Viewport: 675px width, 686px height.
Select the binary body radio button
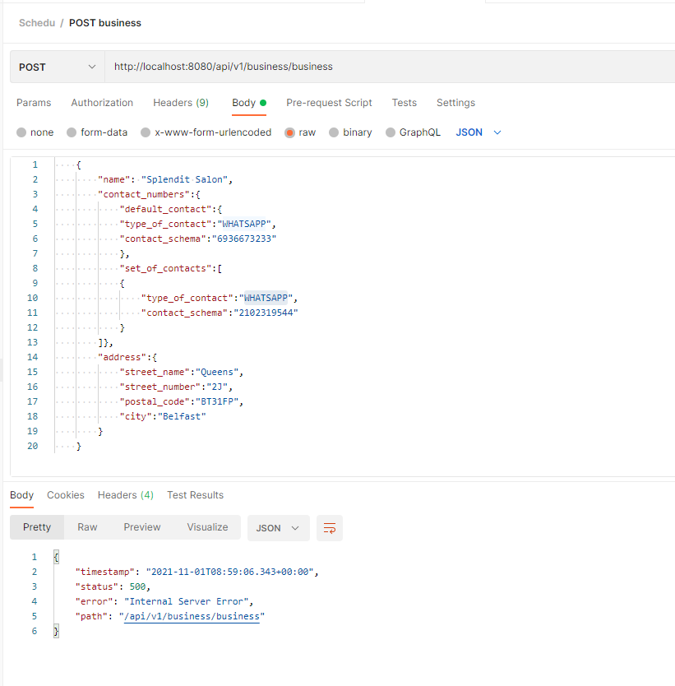[x=334, y=132]
